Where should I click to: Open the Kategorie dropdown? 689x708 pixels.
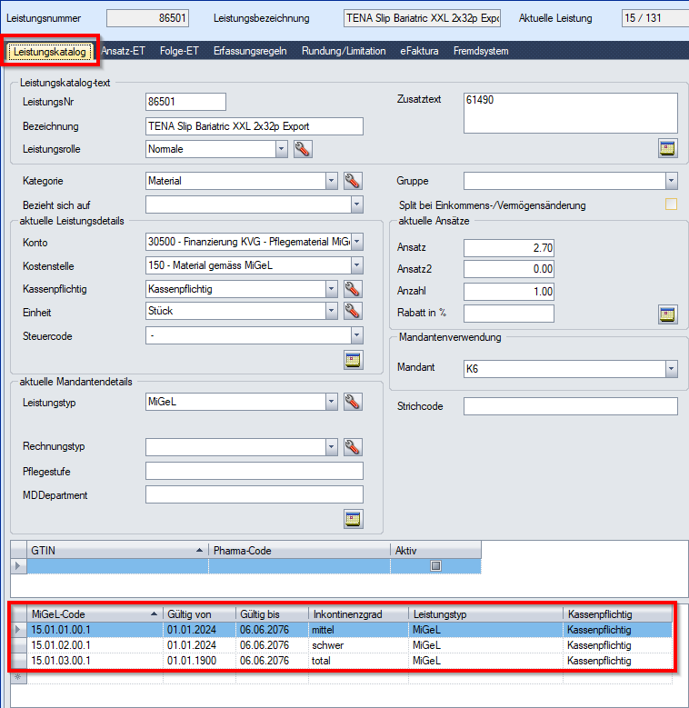[x=331, y=181]
